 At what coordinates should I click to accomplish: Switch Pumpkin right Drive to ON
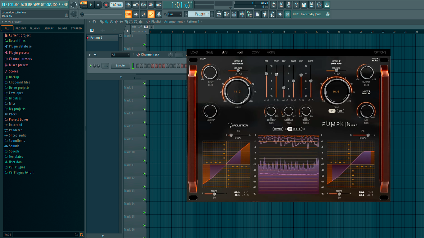pos(332,111)
